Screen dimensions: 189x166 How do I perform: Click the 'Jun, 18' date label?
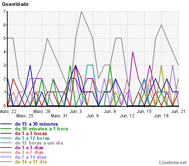click(161, 116)
